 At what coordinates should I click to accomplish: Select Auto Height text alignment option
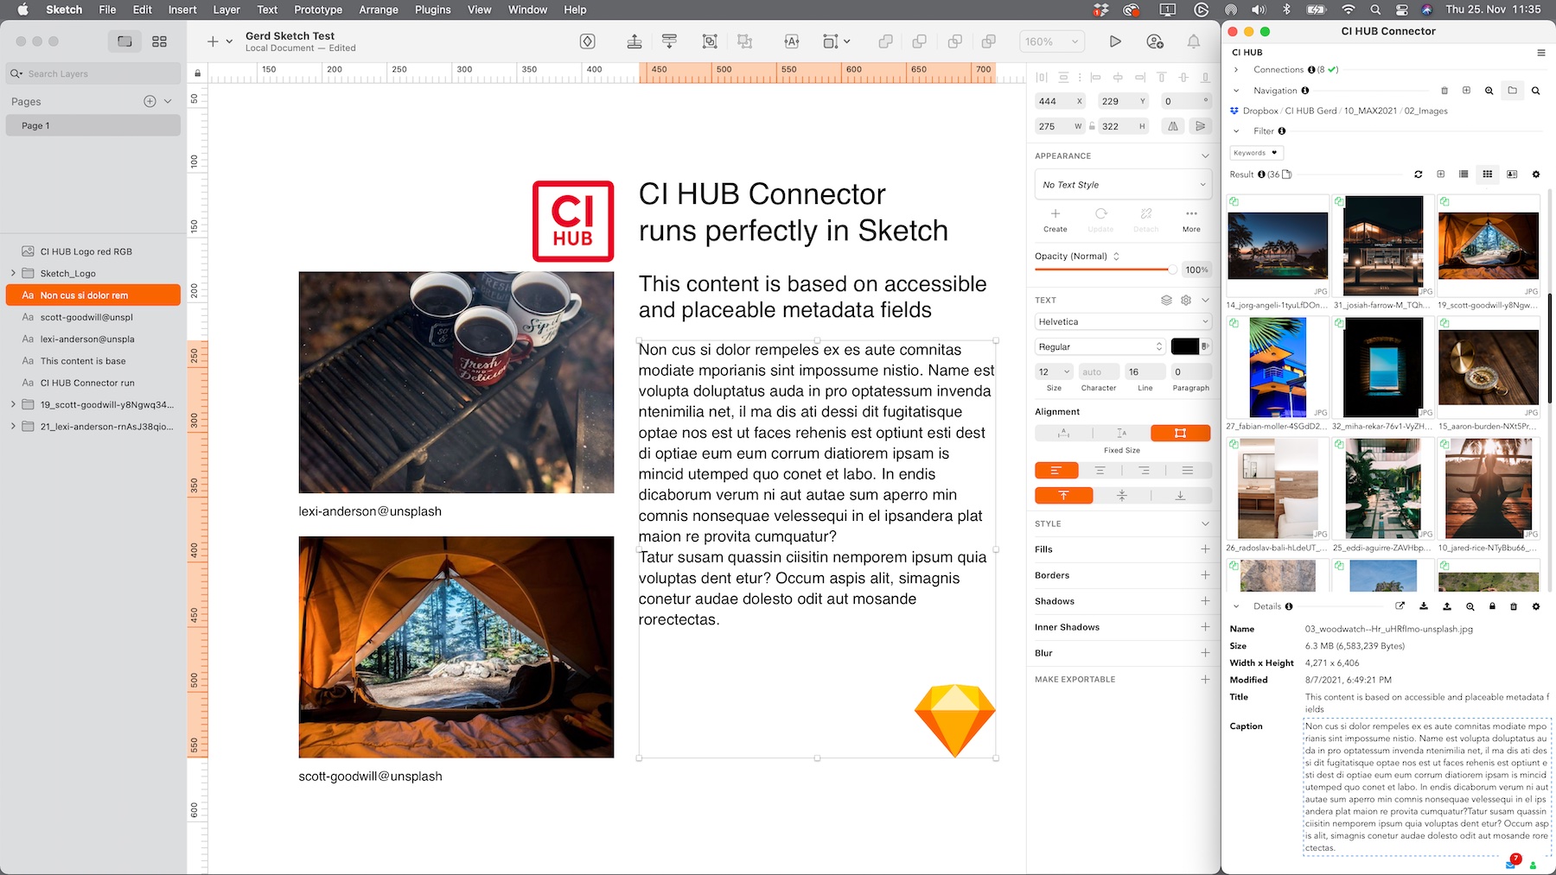click(x=1122, y=433)
